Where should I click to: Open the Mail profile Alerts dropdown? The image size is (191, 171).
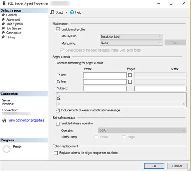click(131, 43)
